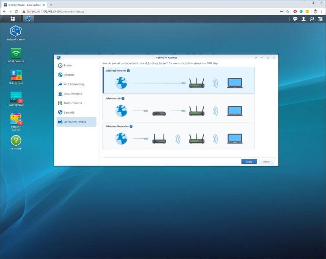Open SRM notifications chat bubble icon
Image resolution: width=326 pixels, height=259 pixels.
(295, 19)
